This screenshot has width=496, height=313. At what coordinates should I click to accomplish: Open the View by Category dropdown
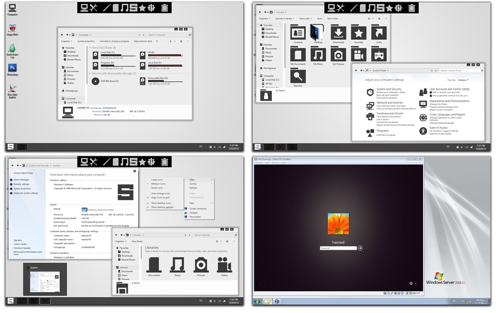(463, 80)
